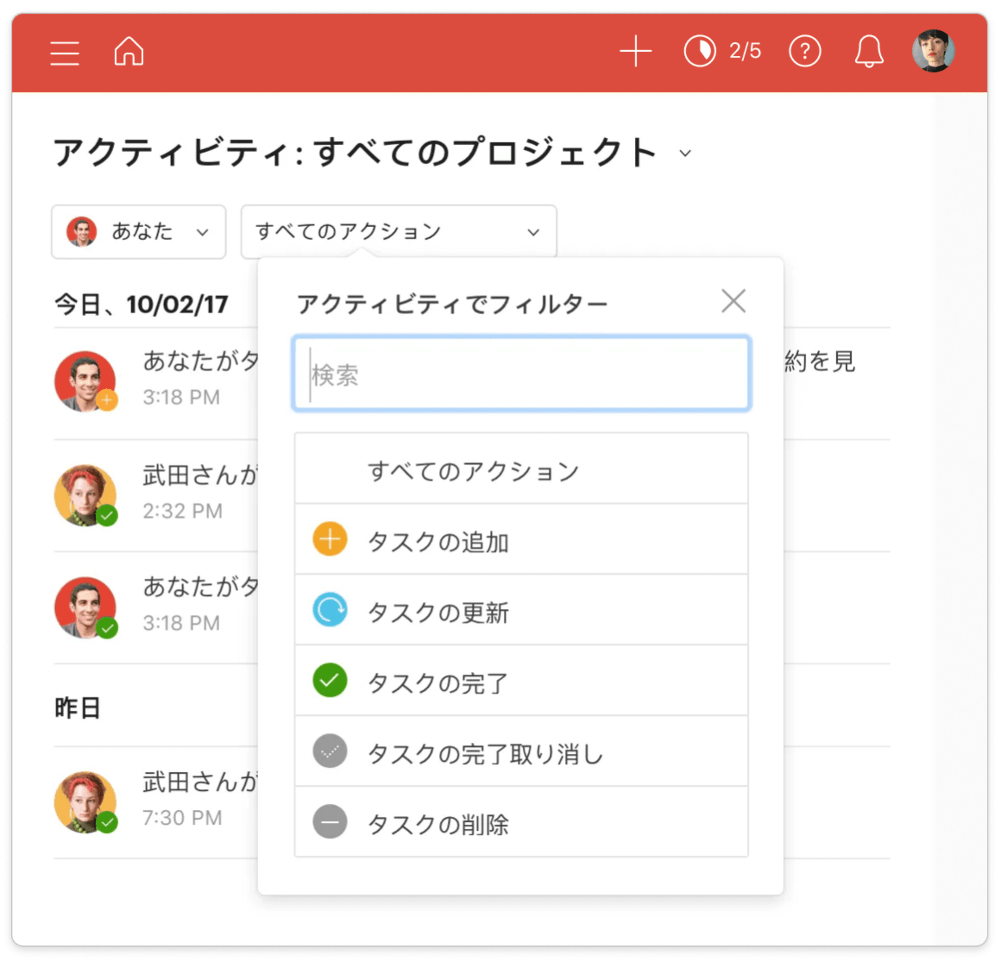Viewport: 1001px width, 968px height.
Task: Click the アクティビティでフィルター popup title
Action: [x=452, y=305]
